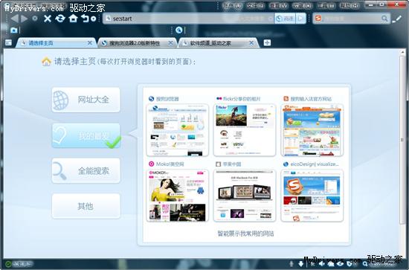
Task: Select the checked 我的最爱 homepage option
Action: pyautogui.click(x=86, y=135)
